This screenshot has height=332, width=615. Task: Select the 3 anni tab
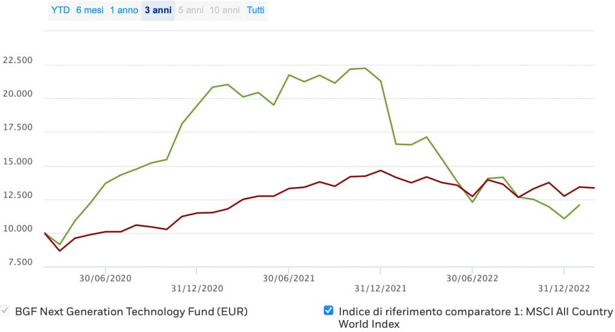[158, 10]
